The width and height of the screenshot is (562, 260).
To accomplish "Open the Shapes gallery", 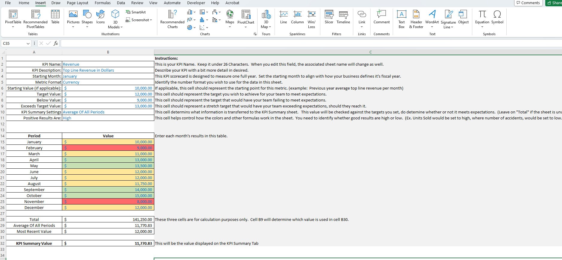I will [x=87, y=19].
